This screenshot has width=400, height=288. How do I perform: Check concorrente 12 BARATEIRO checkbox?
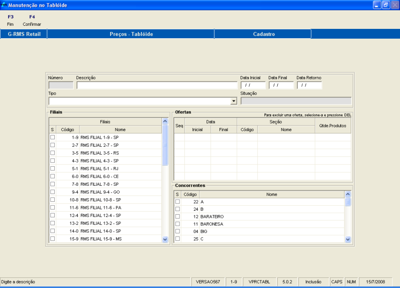pyautogui.click(x=177, y=216)
